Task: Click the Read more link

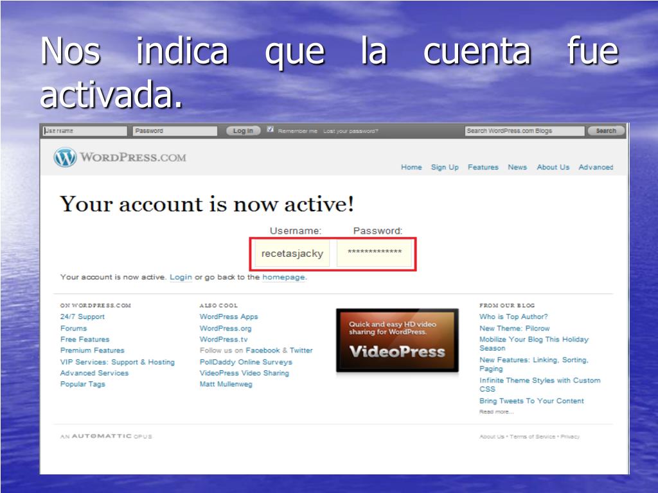Action: coord(497,411)
